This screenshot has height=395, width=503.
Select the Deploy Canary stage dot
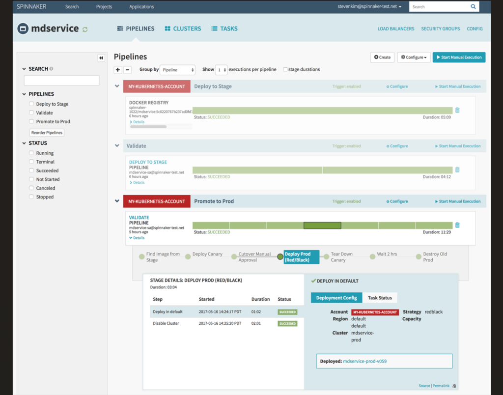188,257
